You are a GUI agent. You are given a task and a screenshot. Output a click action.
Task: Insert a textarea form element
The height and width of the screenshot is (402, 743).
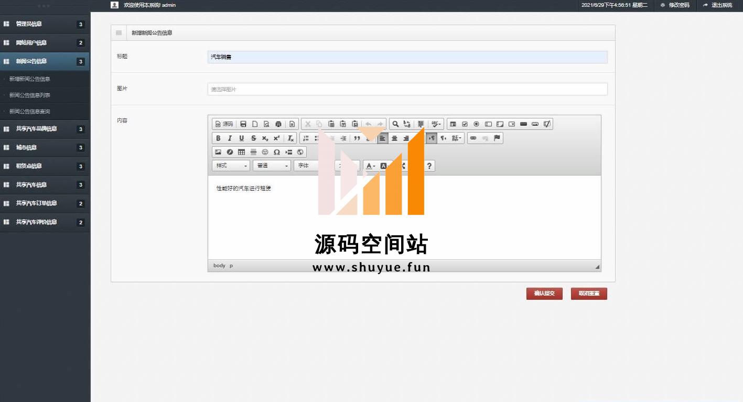pyautogui.click(x=500, y=124)
